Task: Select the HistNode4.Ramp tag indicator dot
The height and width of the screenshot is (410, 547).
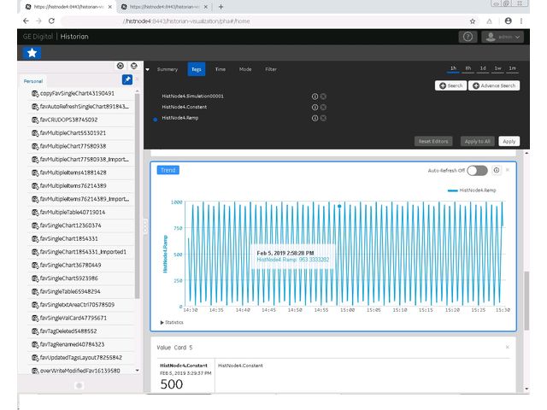Action: (x=155, y=120)
